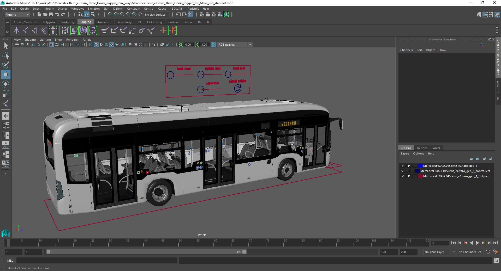This screenshot has height=271, width=501.
Task: Switch to the Polygons shelf tab
Action: click(x=49, y=22)
